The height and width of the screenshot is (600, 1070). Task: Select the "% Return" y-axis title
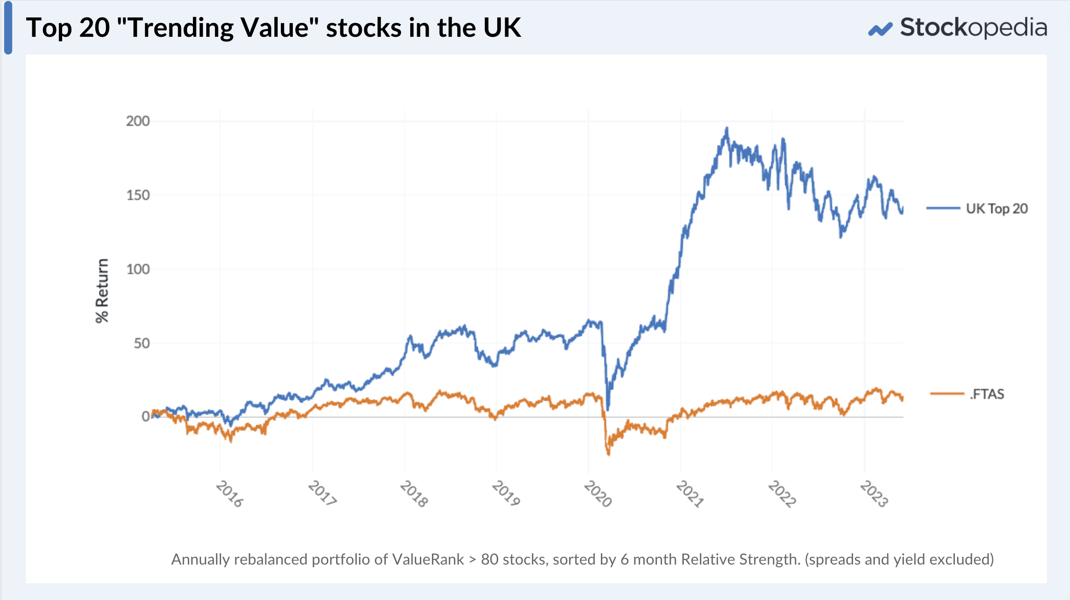pos(102,291)
